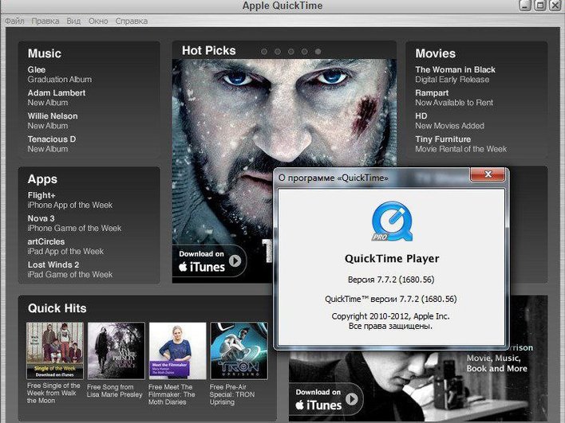Open the Справка menu
The width and height of the screenshot is (565, 423).
coord(131,21)
